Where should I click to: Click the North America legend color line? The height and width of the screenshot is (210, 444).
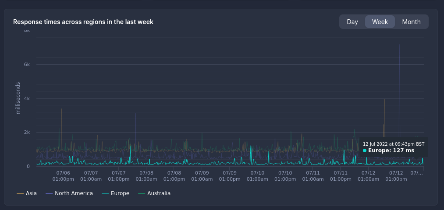click(x=49, y=193)
